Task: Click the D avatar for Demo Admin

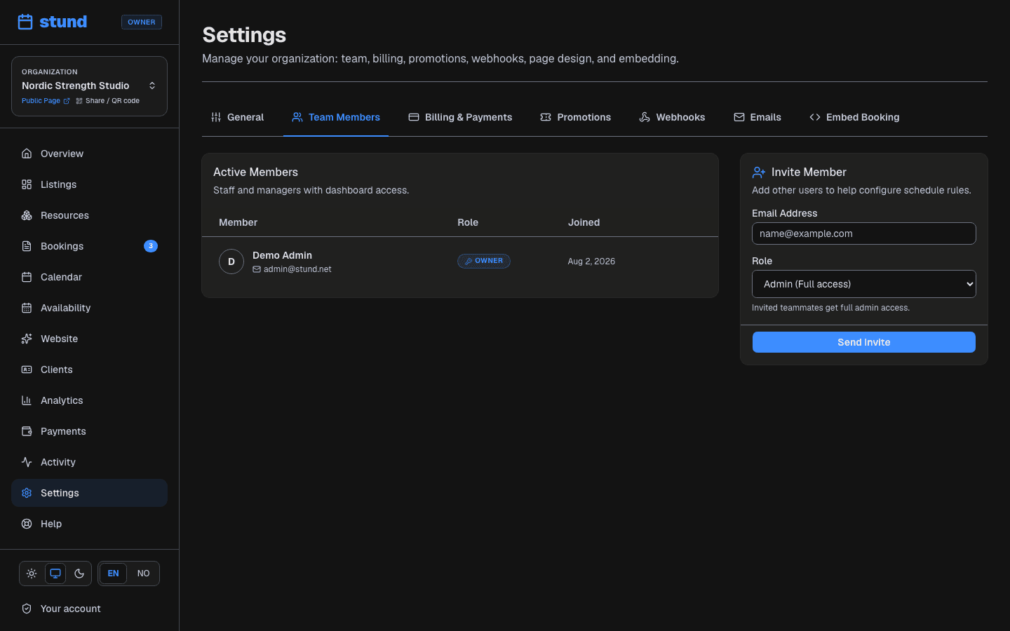Action: coord(231,262)
